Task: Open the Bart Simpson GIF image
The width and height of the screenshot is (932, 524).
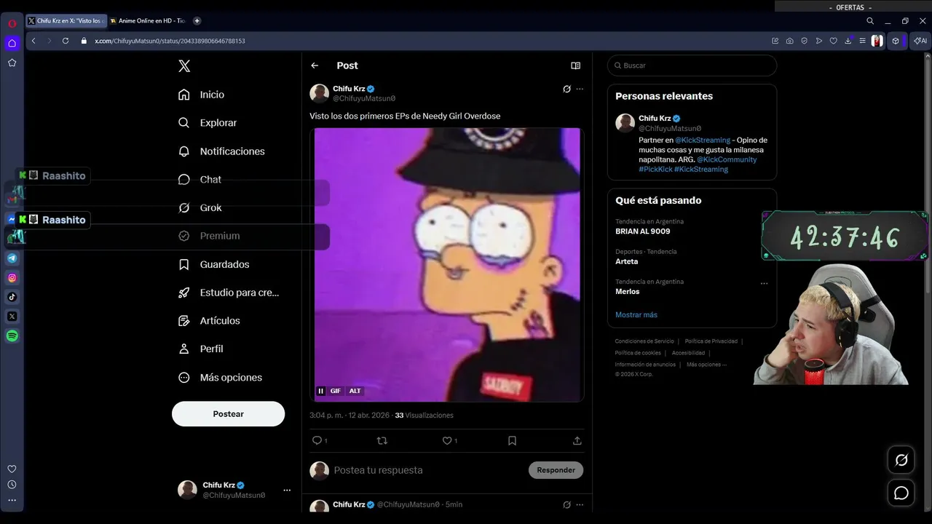Action: [447, 265]
